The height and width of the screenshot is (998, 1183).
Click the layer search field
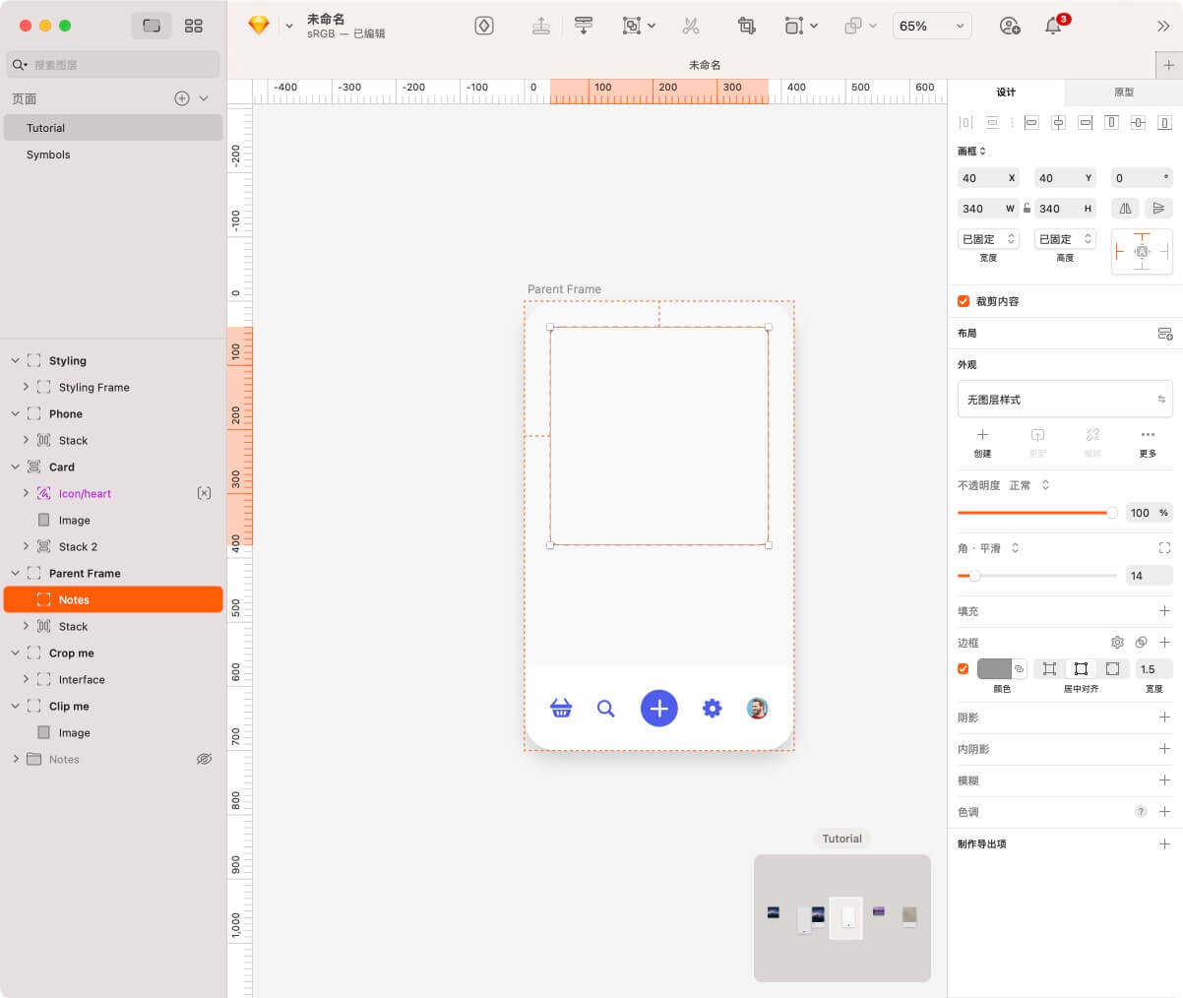[118, 65]
